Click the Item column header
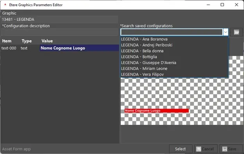244x154 pixels. click(7, 41)
